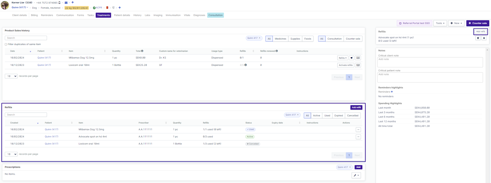Click Activate refills for Loxicom oral

pyautogui.click(x=346, y=65)
